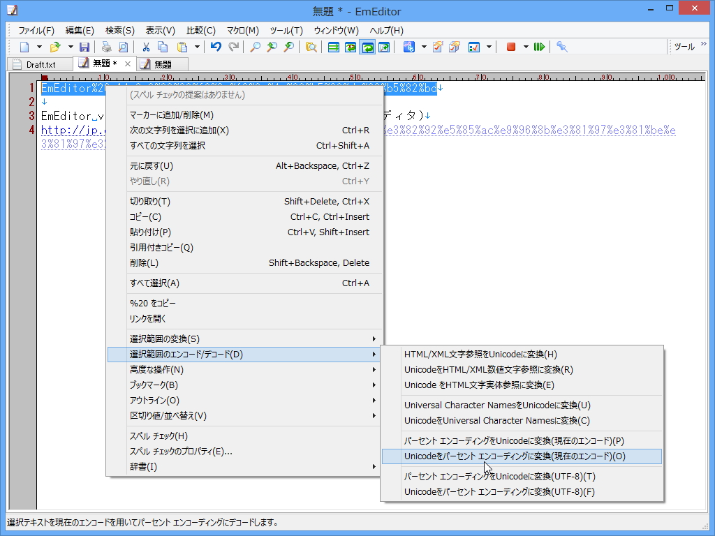Select UnicodeをUniversal Character Namesに変換(C)
Screen dimensions: 715x536
(522, 421)
